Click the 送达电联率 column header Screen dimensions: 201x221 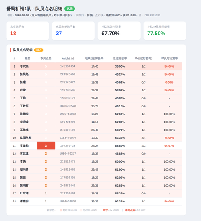pos(120,58)
